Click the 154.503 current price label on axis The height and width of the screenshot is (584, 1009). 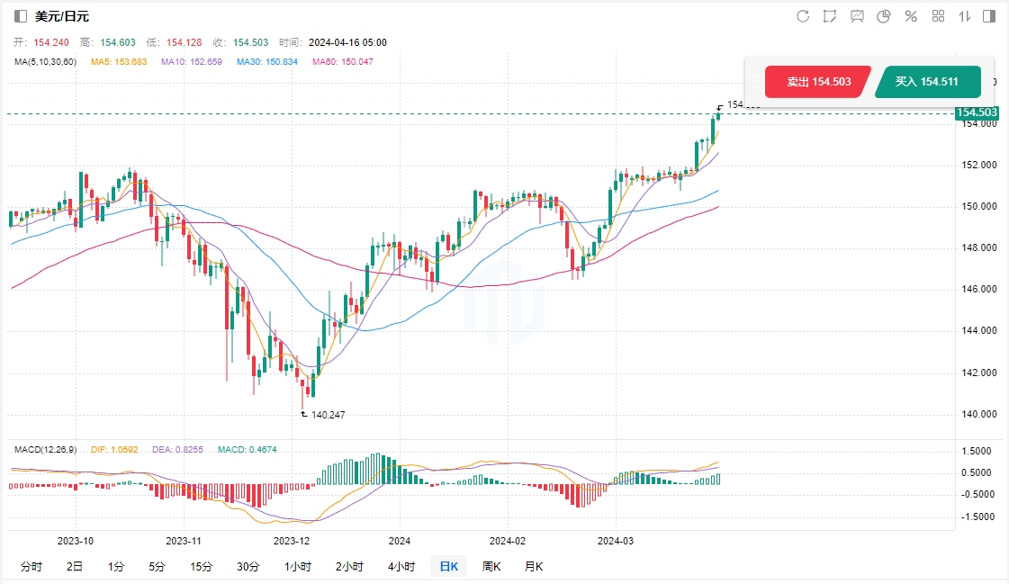coord(977,112)
